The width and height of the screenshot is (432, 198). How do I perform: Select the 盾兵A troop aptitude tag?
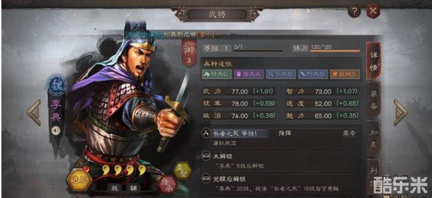pos(249,74)
